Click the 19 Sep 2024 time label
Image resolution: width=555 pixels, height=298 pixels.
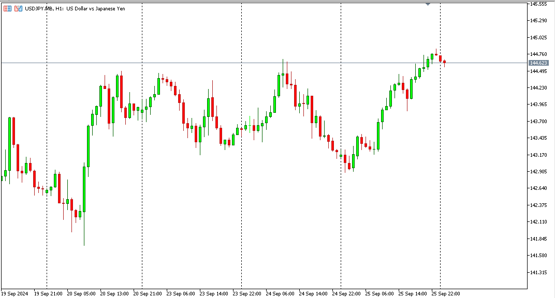(14, 293)
